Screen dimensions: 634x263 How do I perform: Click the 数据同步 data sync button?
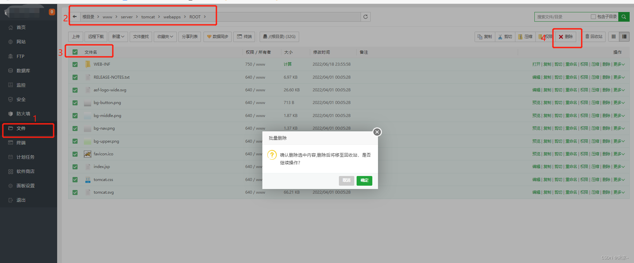pyautogui.click(x=218, y=37)
